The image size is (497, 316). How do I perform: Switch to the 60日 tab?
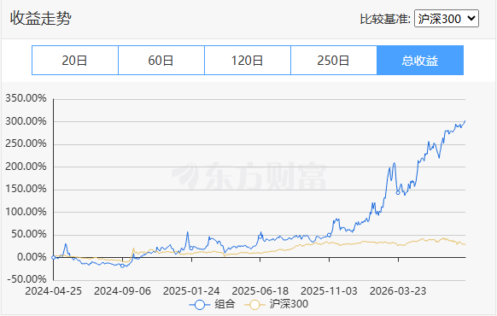click(x=161, y=61)
